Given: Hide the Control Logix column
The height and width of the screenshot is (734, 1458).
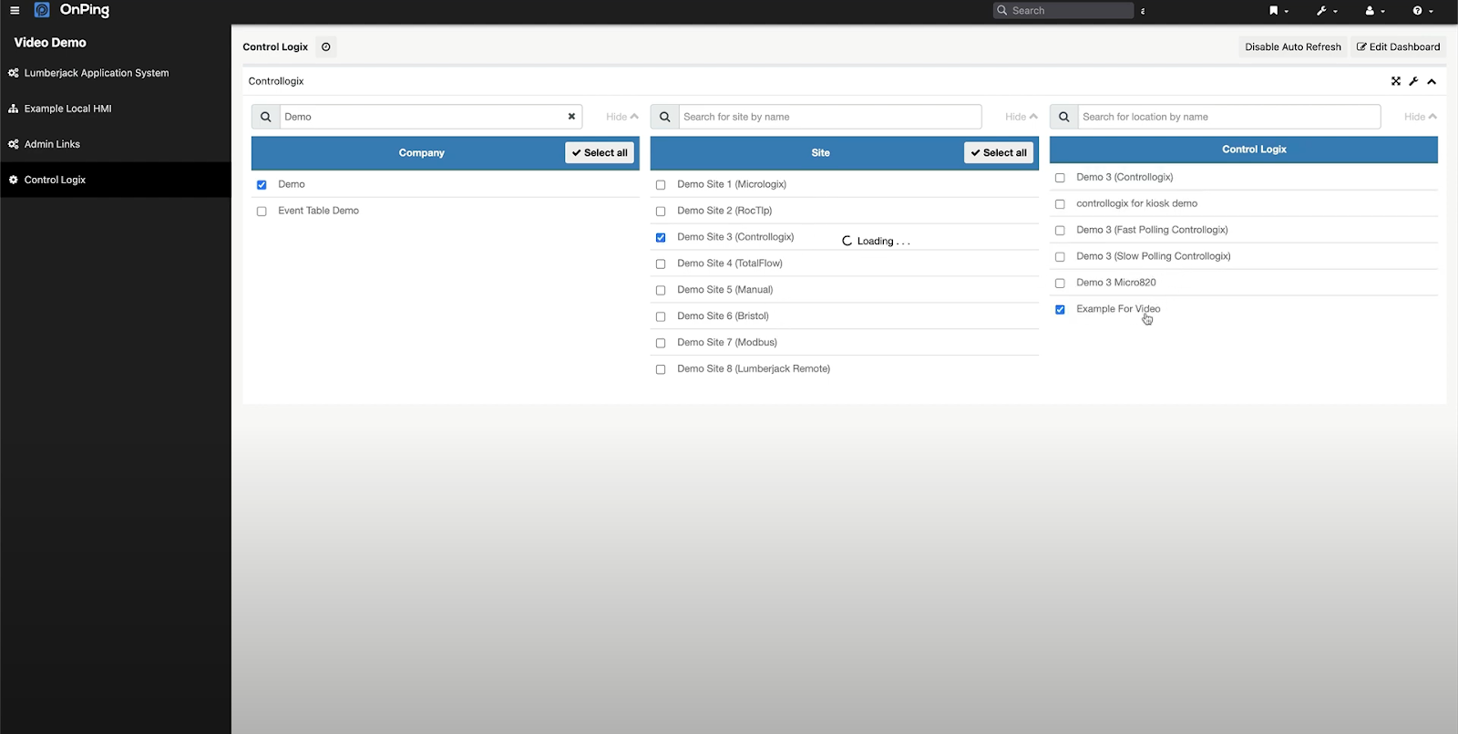Looking at the screenshot, I should pyautogui.click(x=1420, y=117).
